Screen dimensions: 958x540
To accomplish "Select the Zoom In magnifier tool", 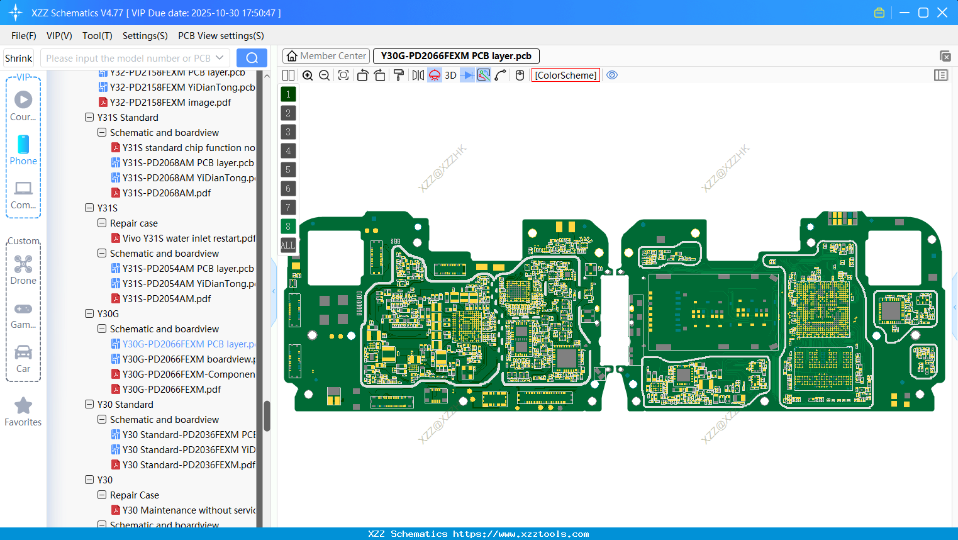I will point(308,75).
